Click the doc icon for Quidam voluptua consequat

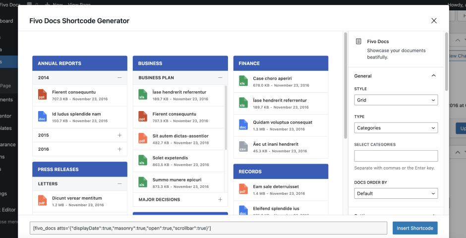pyautogui.click(x=243, y=125)
